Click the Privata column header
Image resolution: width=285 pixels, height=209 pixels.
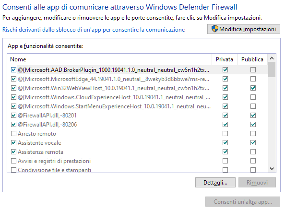coord(225,59)
